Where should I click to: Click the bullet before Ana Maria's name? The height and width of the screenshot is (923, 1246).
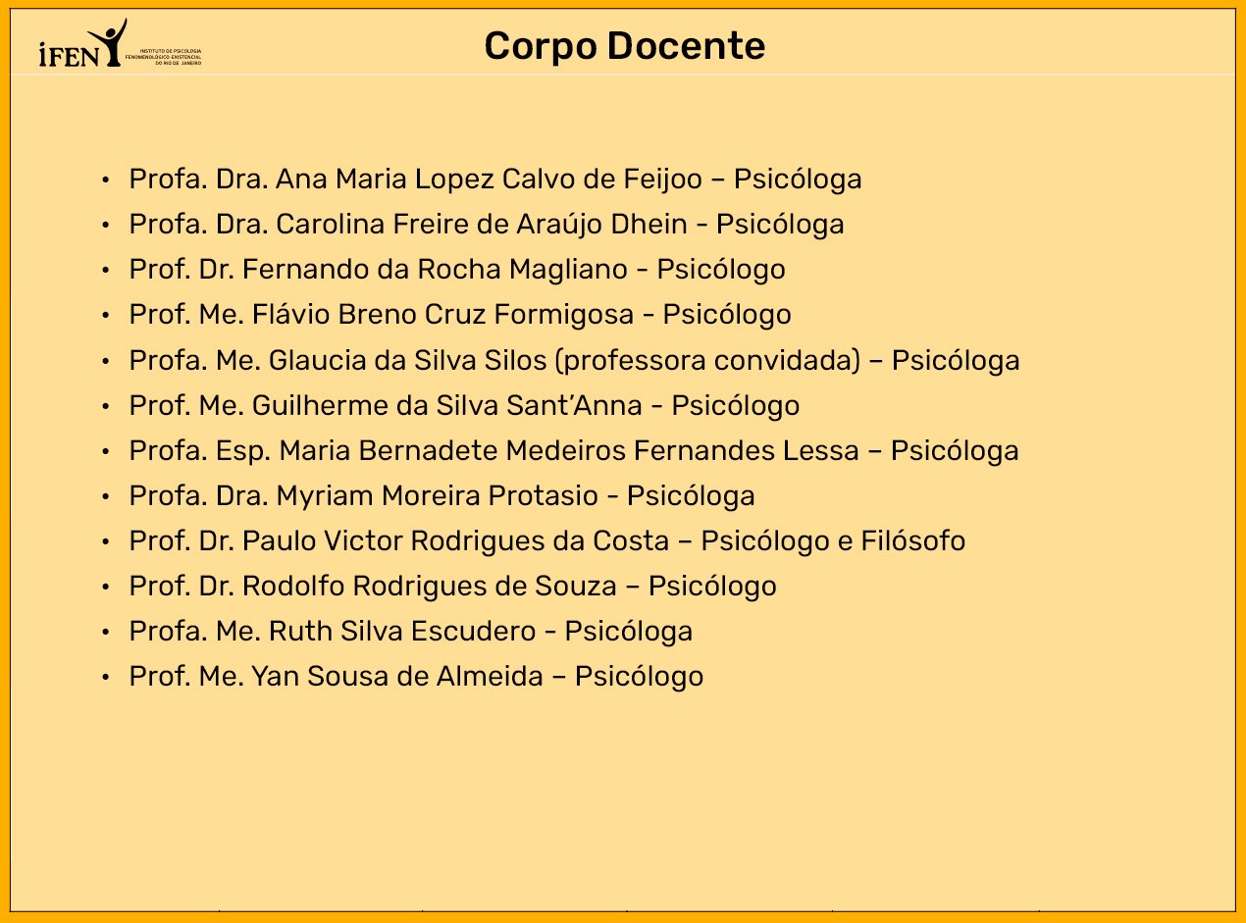(x=104, y=180)
